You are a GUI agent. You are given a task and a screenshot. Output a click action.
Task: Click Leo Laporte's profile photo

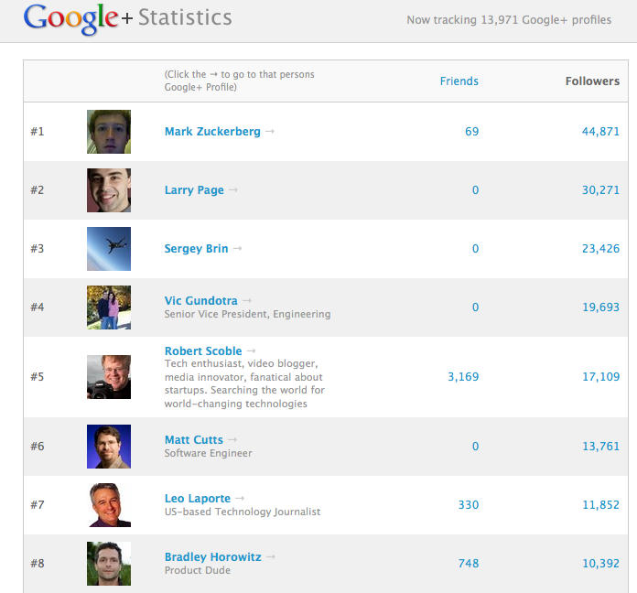(x=109, y=505)
